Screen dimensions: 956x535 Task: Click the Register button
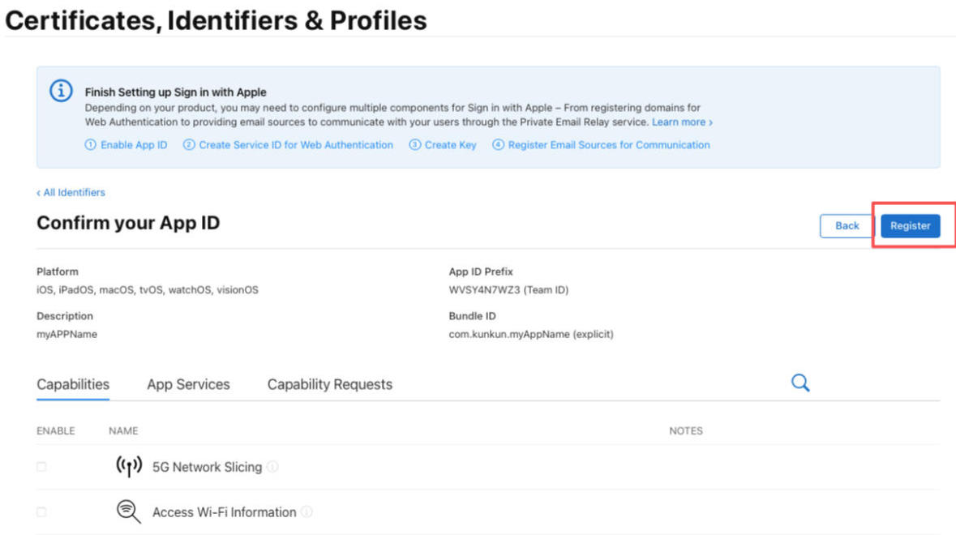click(911, 225)
